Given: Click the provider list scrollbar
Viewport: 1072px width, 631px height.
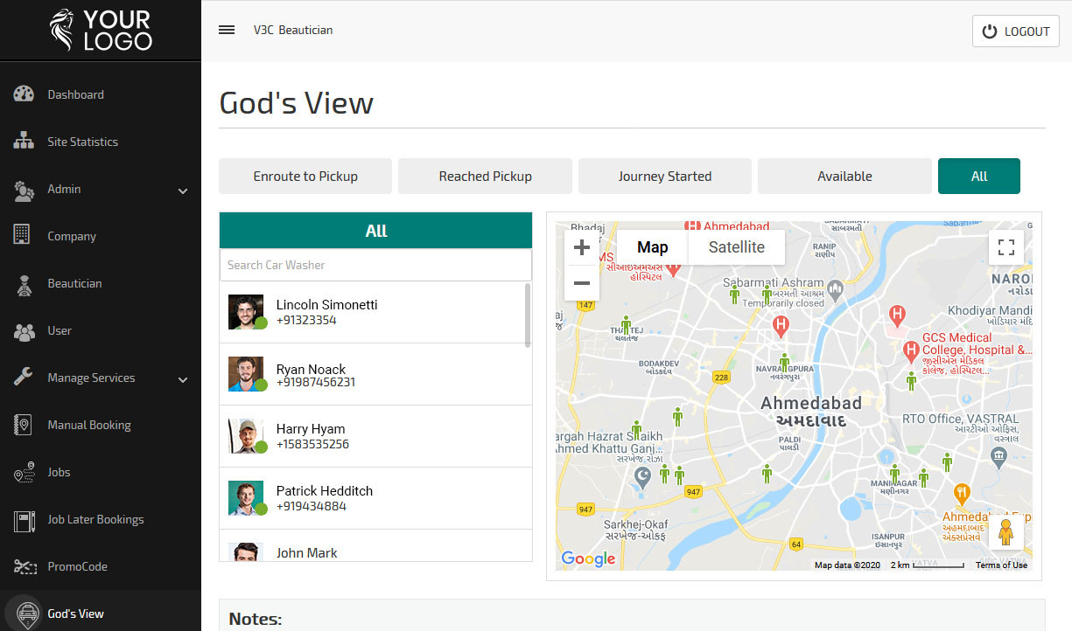Looking at the screenshot, I should (x=528, y=315).
